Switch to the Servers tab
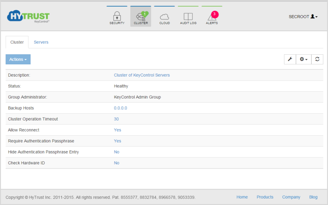 41,42
